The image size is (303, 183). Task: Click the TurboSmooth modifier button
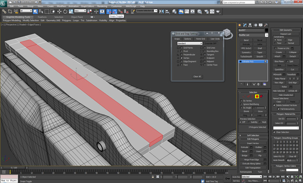[246, 57]
